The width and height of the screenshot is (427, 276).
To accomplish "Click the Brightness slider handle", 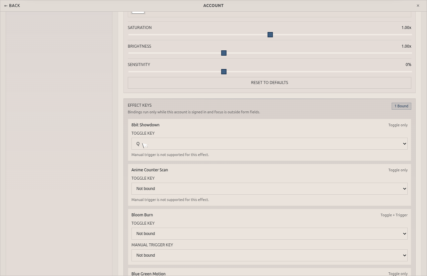I will click(224, 53).
